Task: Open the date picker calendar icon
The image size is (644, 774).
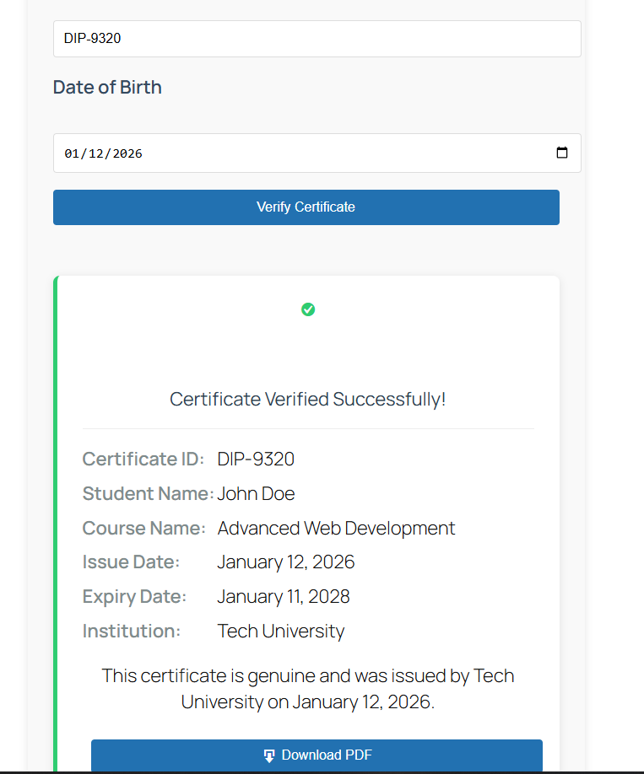Action: 562,153
